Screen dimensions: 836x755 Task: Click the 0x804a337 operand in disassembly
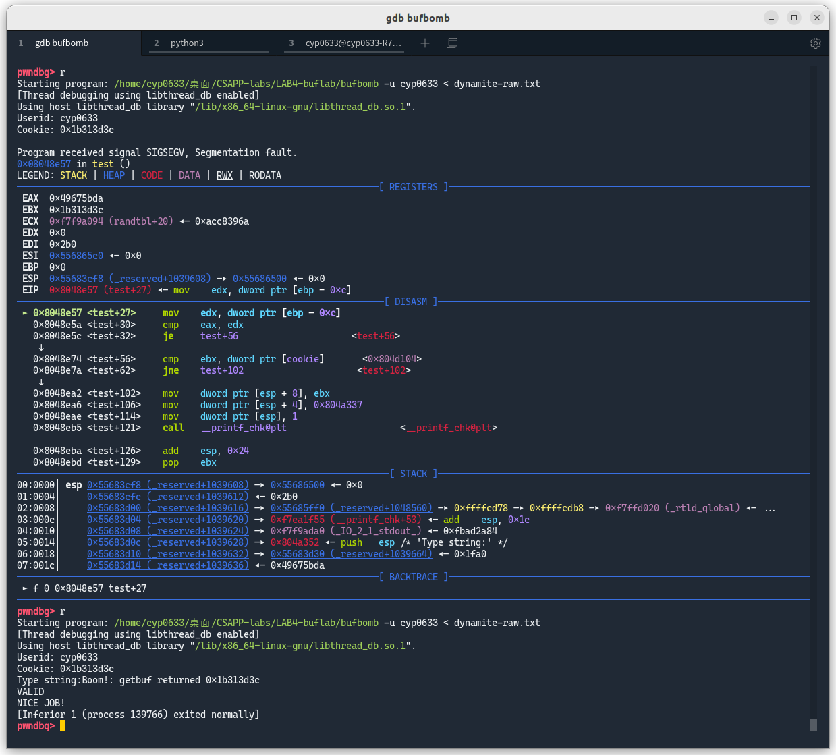(338, 405)
